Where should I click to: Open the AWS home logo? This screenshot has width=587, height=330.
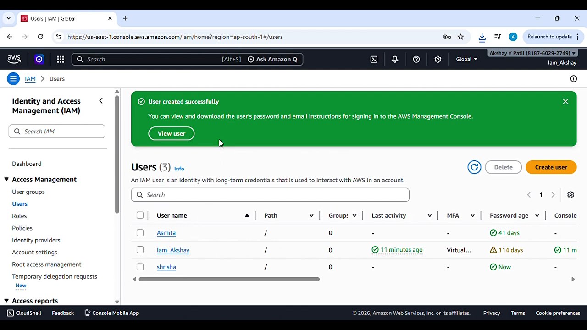point(14,59)
